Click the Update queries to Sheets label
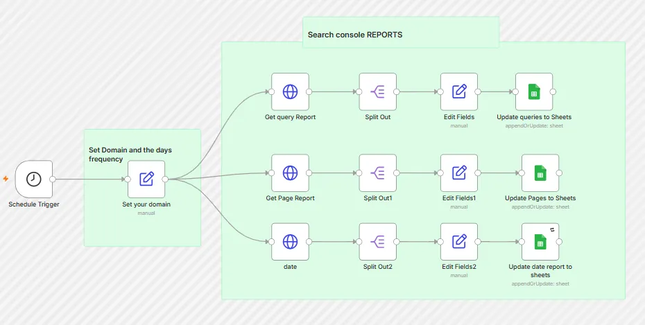The image size is (645, 325). coord(534,117)
